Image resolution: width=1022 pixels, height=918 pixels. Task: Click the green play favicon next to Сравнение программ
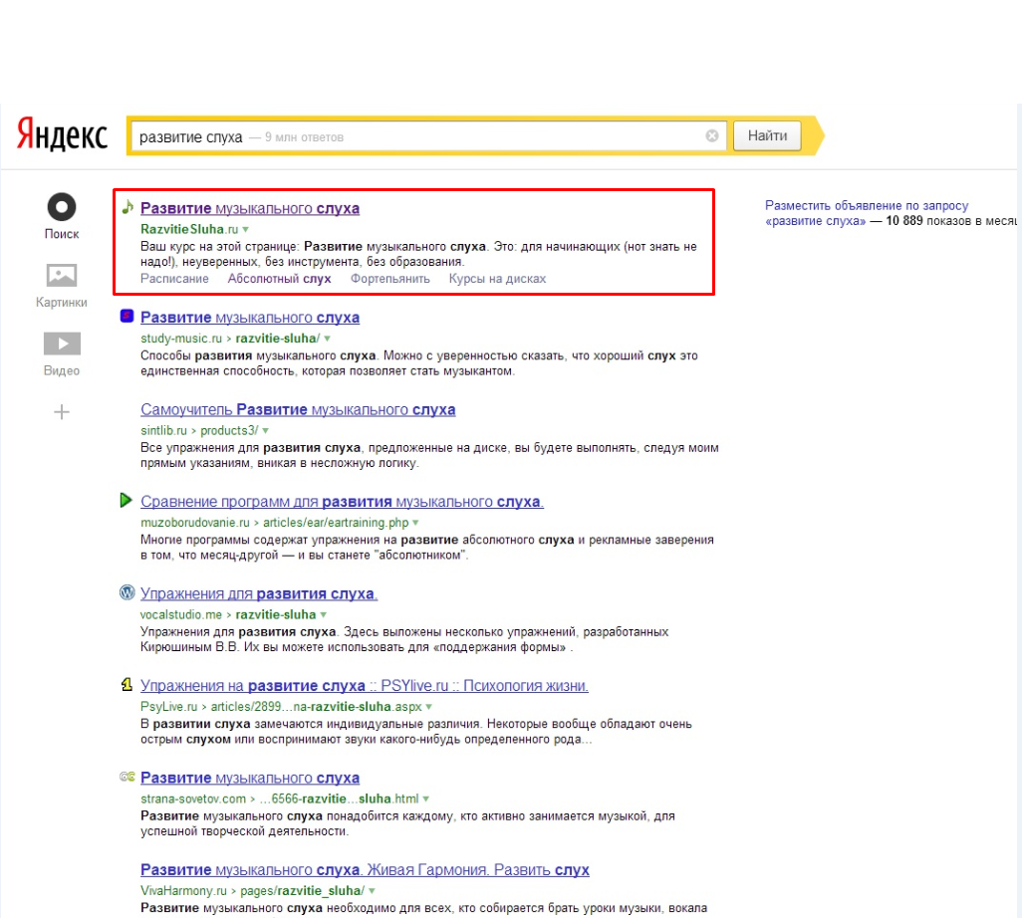tap(127, 501)
